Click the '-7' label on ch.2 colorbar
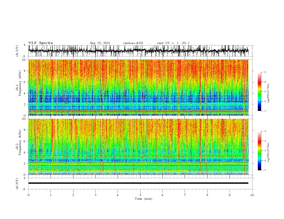This screenshot has width=284, height=219. [x=265, y=170]
